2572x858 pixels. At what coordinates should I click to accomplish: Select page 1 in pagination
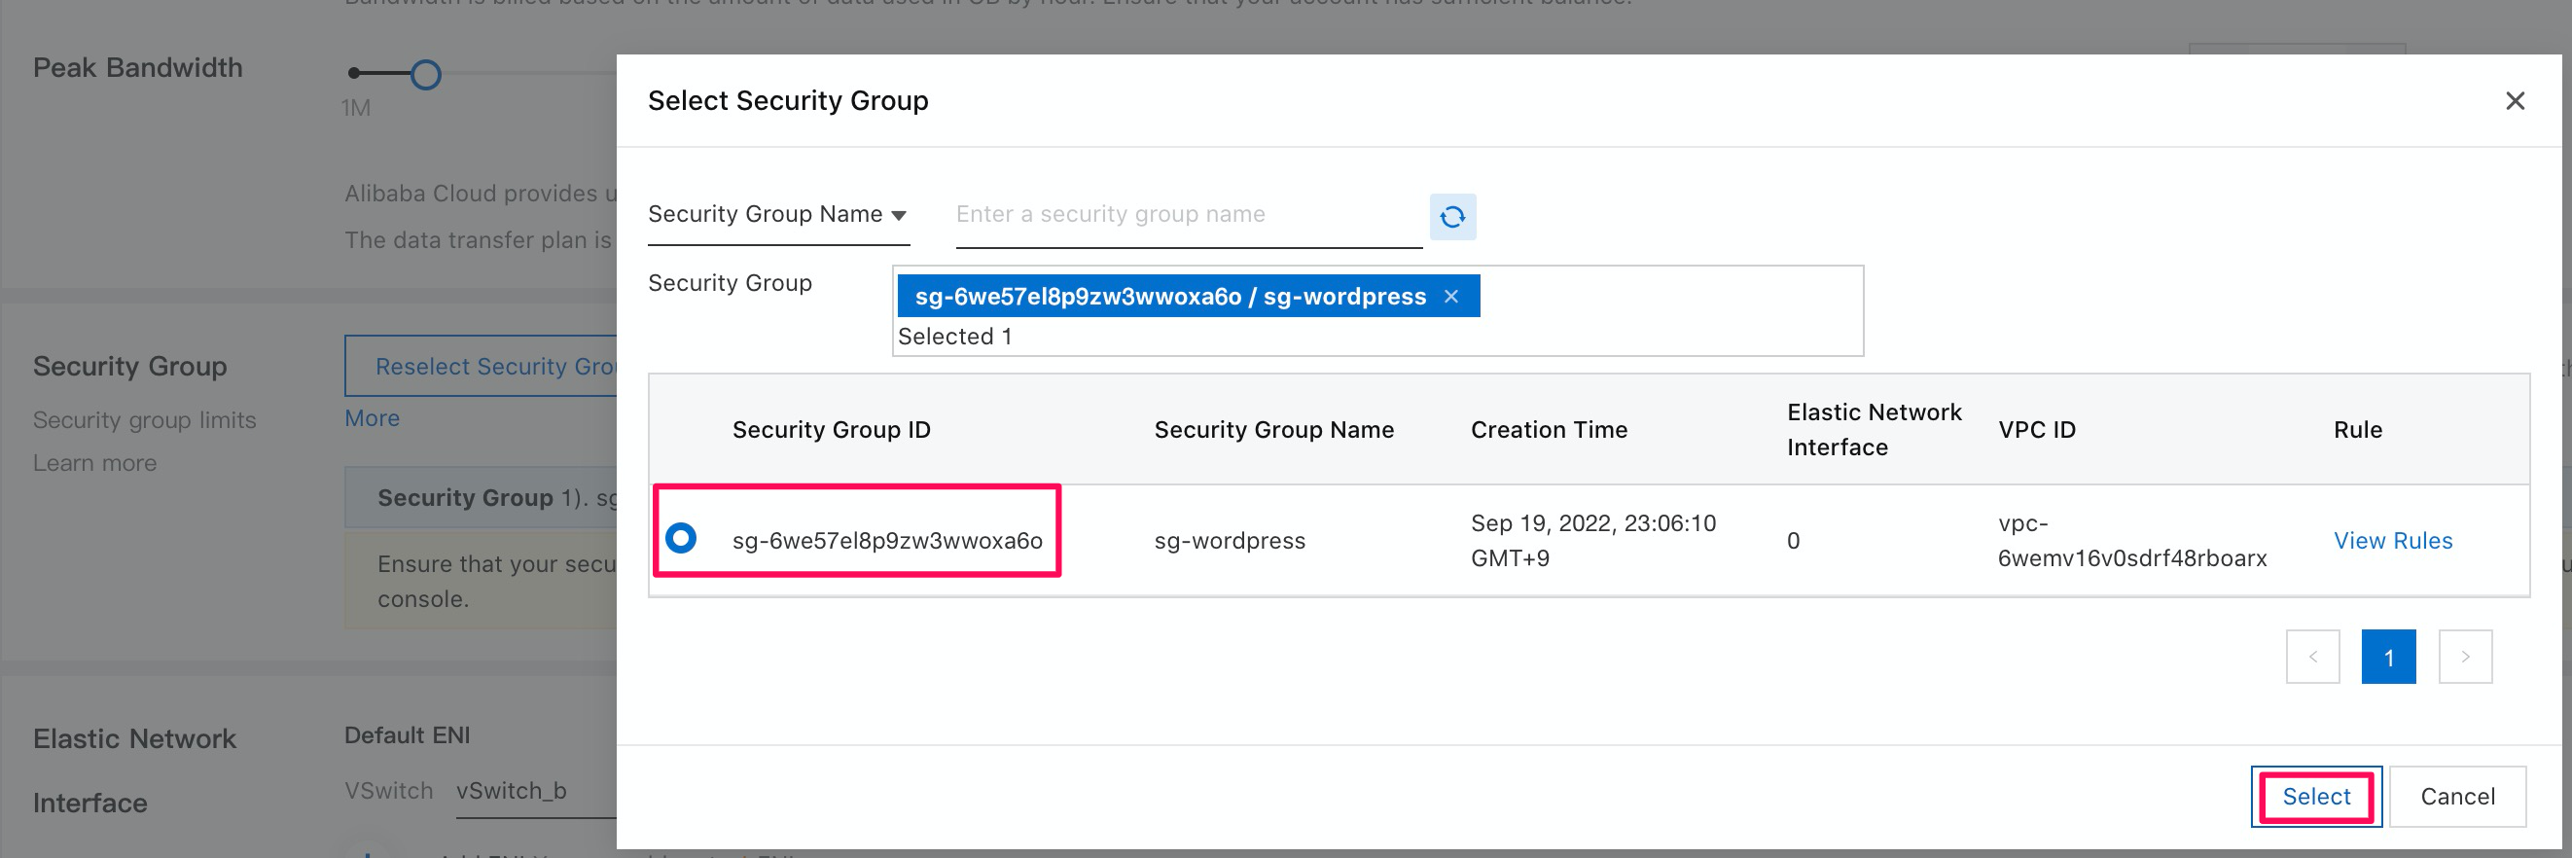click(2388, 657)
